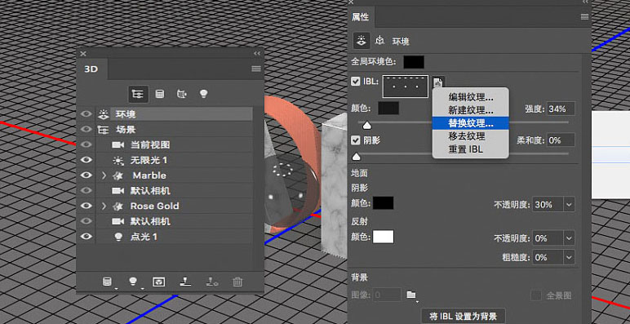Choose 重置 IBL from menu
The width and height of the screenshot is (630, 324).
(x=471, y=149)
